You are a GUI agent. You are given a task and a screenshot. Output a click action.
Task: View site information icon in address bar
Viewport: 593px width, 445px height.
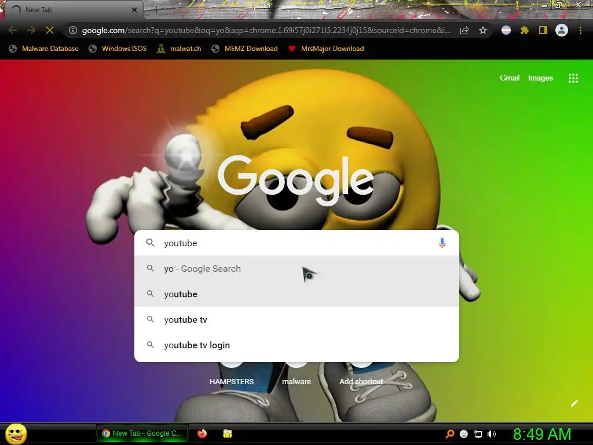(x=73, y=30)
